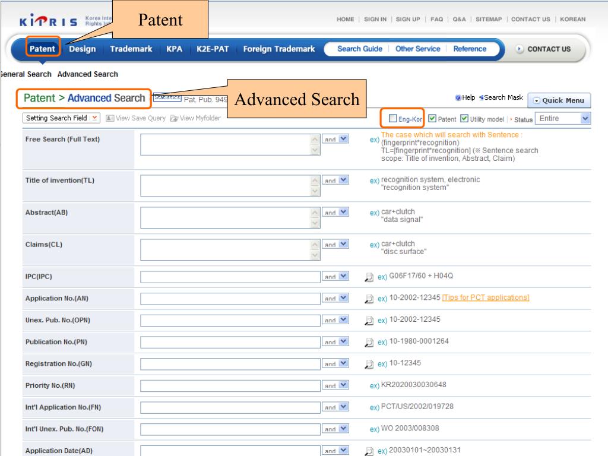The width and height of the screenshot is (608, 456).
Task: Switch the site to KOREAN
Action: 573,19
